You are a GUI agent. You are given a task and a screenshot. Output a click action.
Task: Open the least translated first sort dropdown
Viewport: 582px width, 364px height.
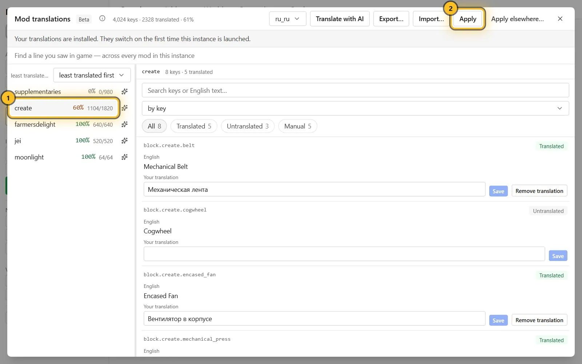point(92,75)
